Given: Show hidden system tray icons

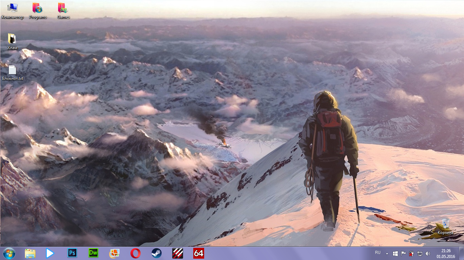Looking at the screenshot, I should (x=387, y=253).
